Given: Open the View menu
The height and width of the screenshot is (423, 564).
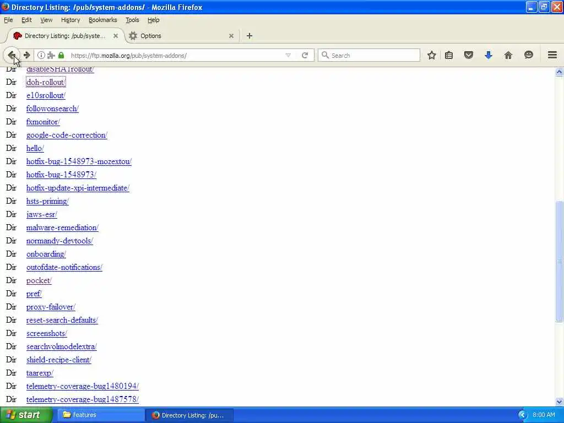Looking at the screenshot, I should 46,20.
